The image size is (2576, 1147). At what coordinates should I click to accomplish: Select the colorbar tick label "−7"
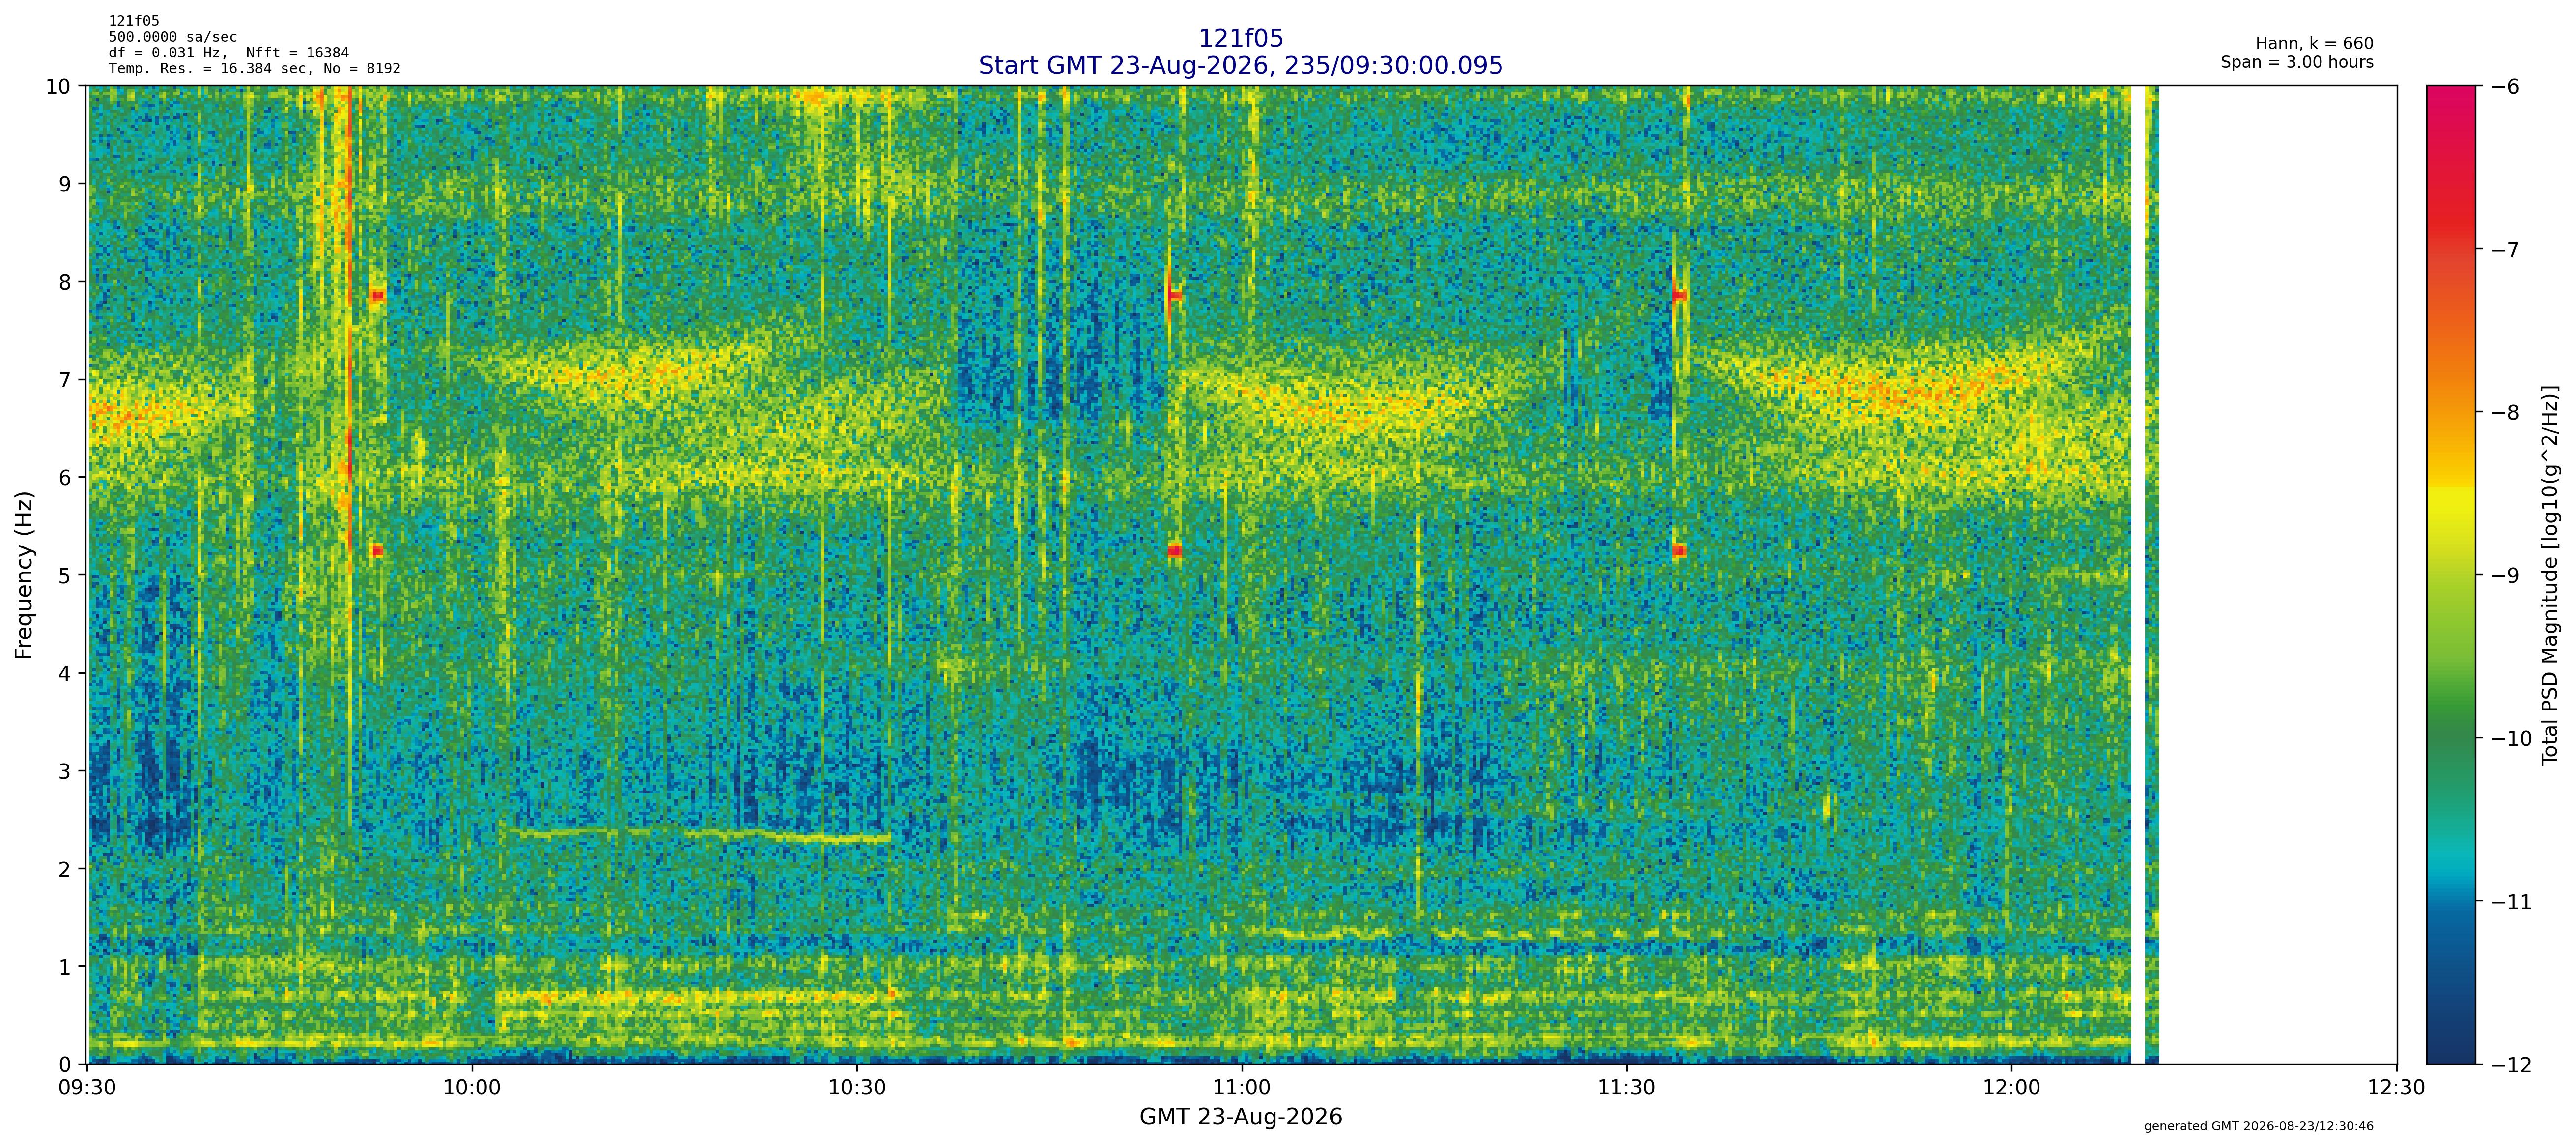pos(2504,250)
